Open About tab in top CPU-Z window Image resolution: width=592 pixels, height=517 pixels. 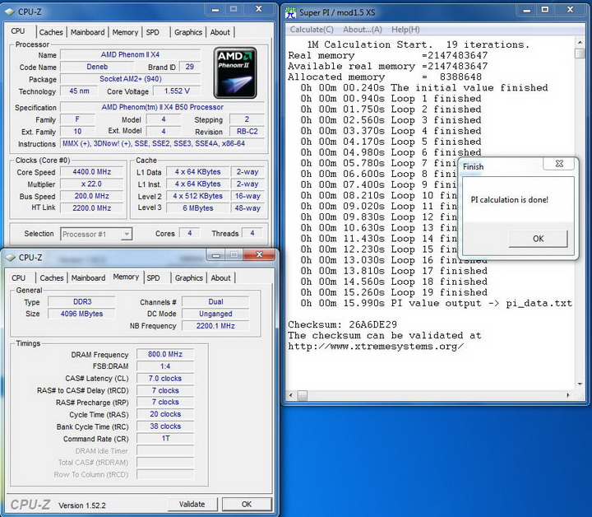(x=220, y=32)
